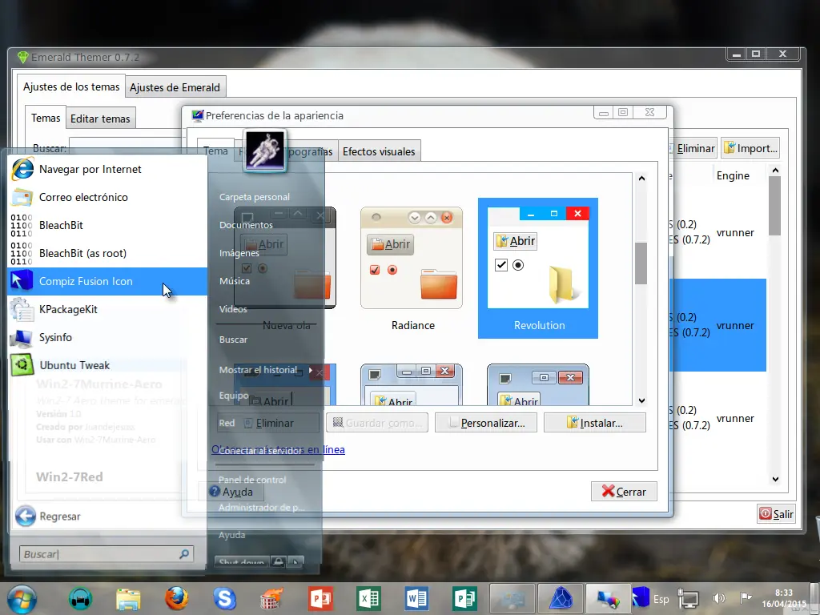Open Videos from start menu
This screenshot has height=615, width=820.
233,309
